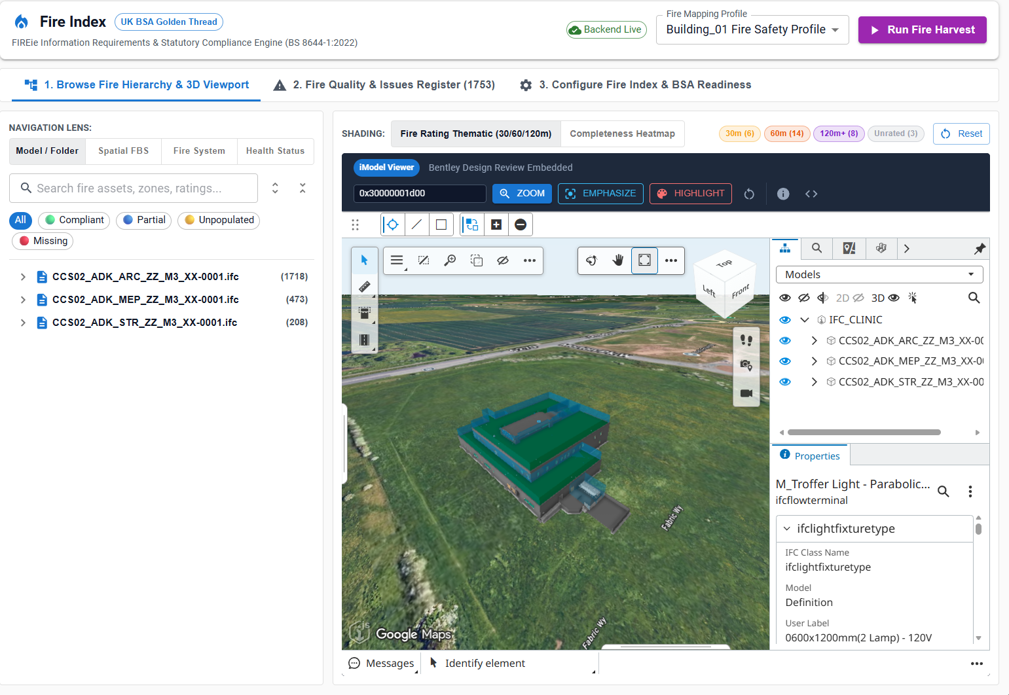Image resolution: width=1009 pixels, height=695 pixels.
Task: Toggle visibility of CCS02_ADK_STR model in tree
Action: coord(785,382)
